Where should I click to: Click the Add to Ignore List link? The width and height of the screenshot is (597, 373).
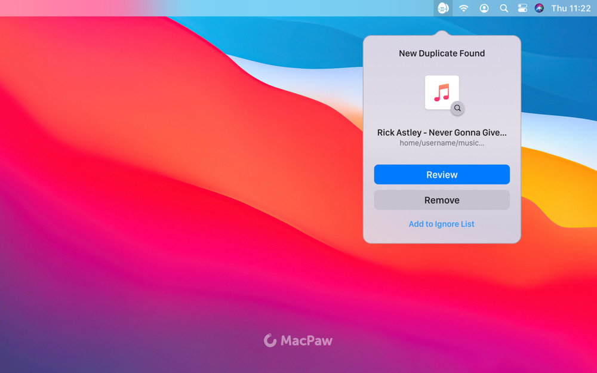coord(441,224)
